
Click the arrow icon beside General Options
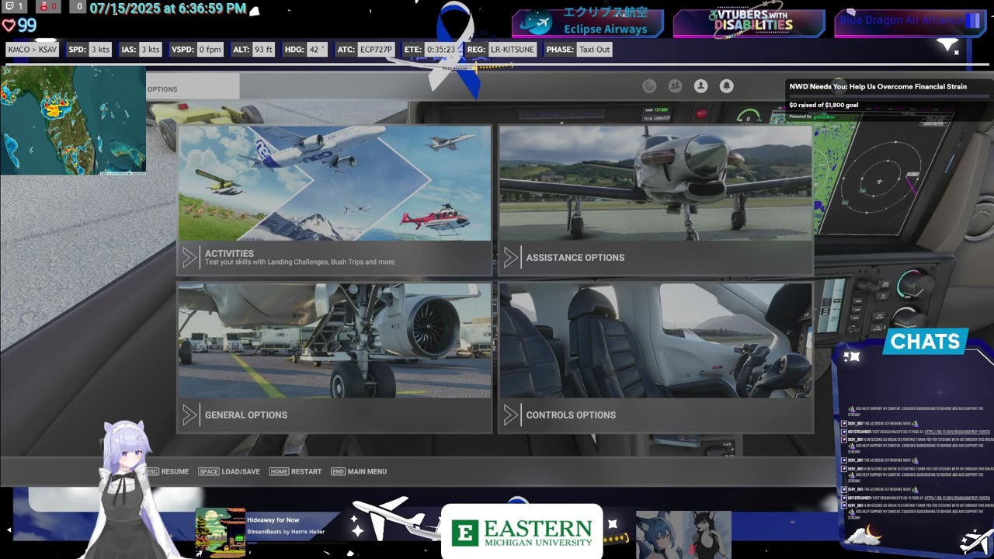[x=189, y=415]
